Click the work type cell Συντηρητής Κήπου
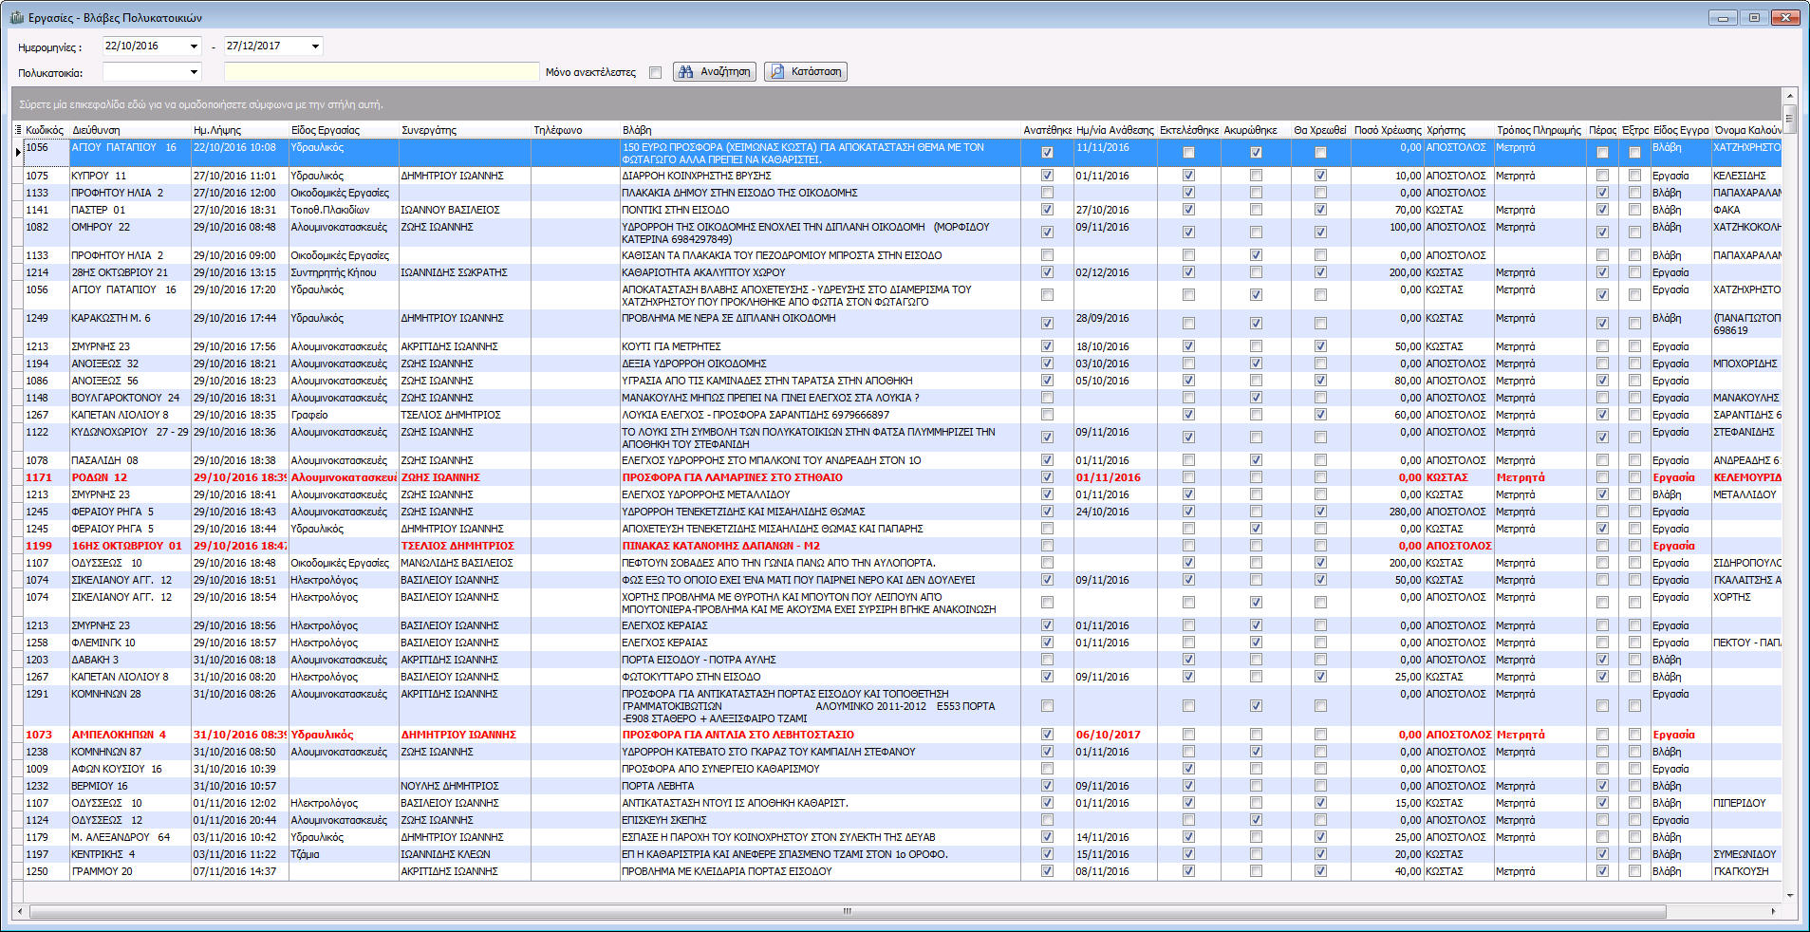 point(333,272)
